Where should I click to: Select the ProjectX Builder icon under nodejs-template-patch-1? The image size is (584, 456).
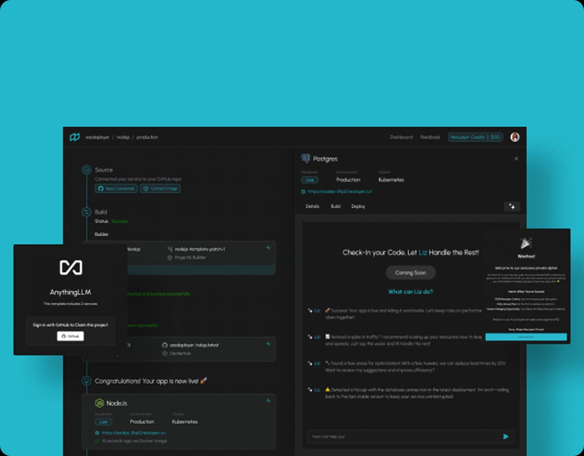click(x=171, y=257)
